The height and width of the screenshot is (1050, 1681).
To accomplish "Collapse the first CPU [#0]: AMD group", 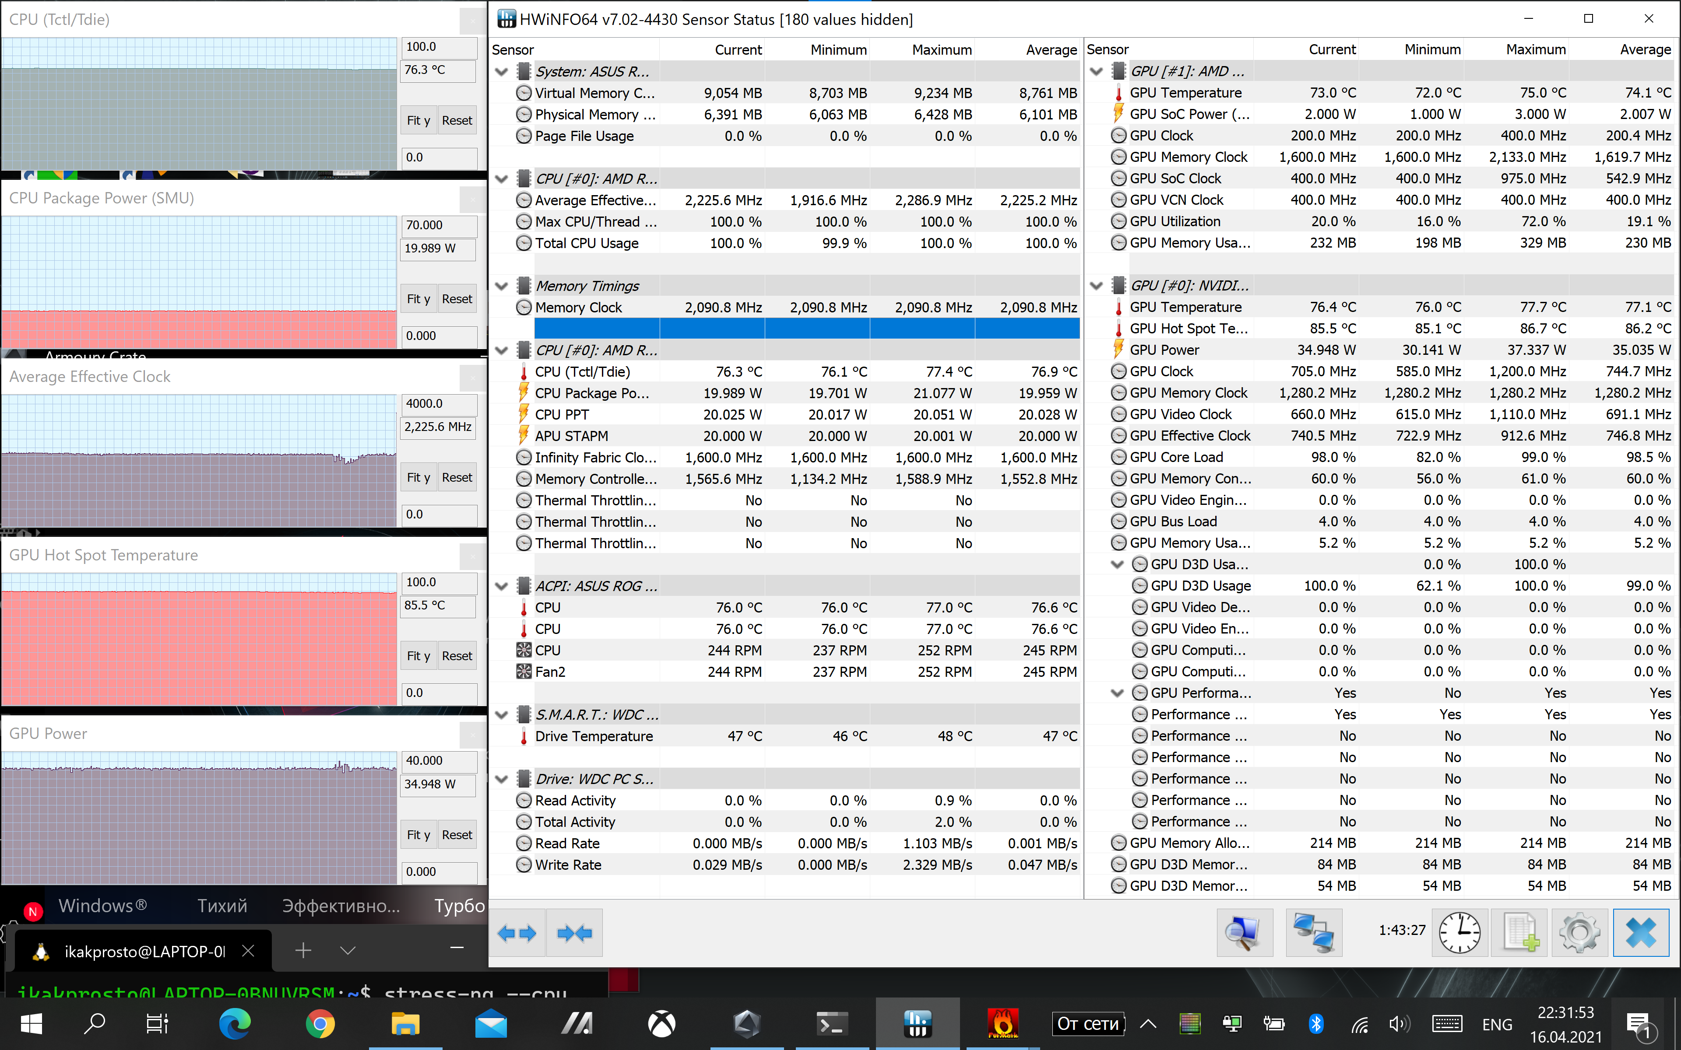I will click(x=502, y=179).
